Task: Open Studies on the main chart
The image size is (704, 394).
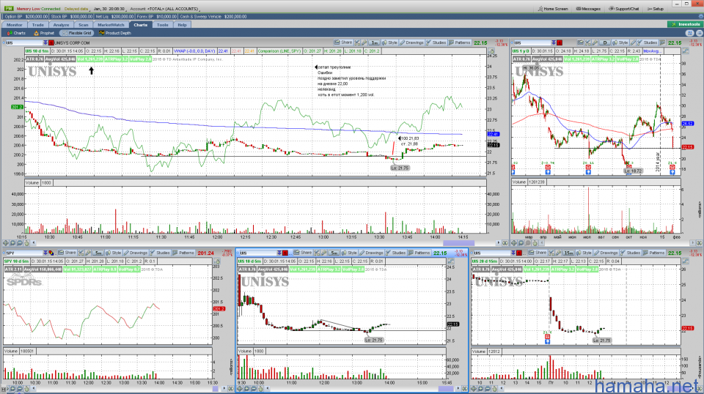Action: click(x=436, y=42)
